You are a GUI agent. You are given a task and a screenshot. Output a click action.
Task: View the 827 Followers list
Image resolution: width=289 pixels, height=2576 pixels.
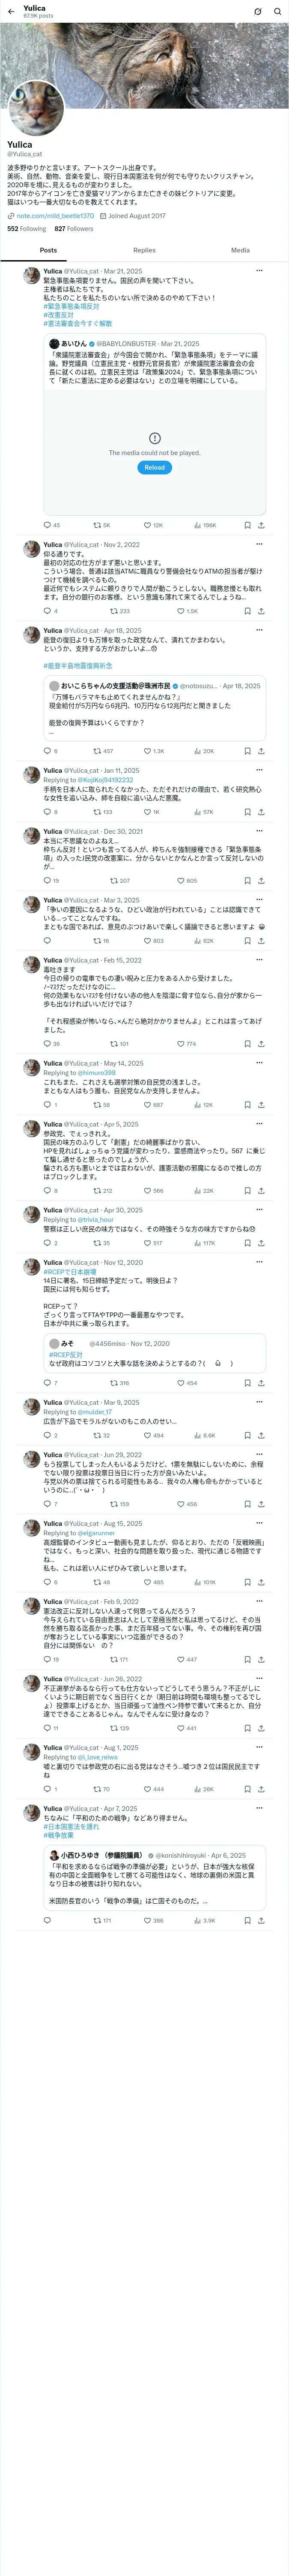click(x=74, y=229)
